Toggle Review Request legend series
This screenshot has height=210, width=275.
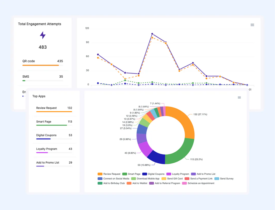click(x=109, y=174)
